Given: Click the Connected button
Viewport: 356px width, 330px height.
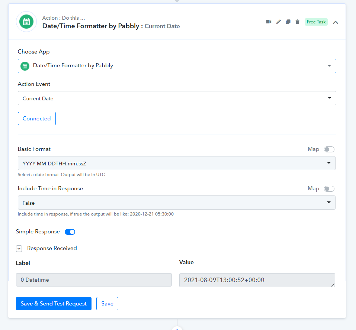Looking at the screenshot, I should 37,119.
